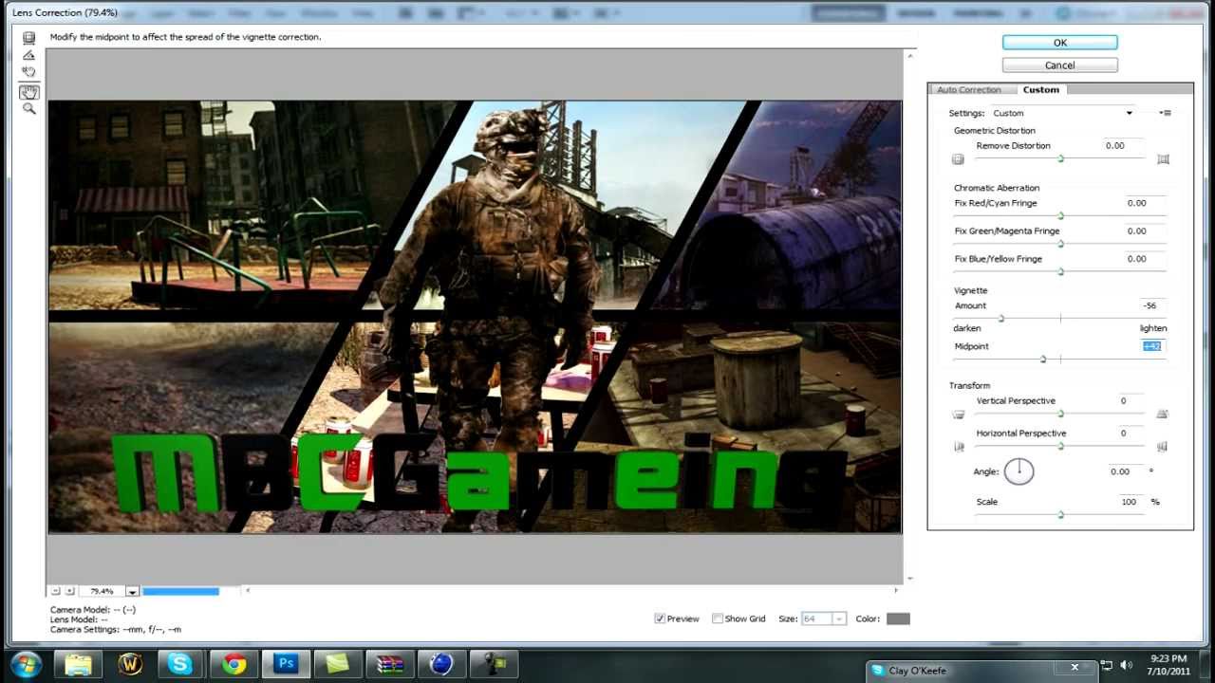
Task: Click the grid Color swatch
Action: pyautogui.click(x=898, y=618)
